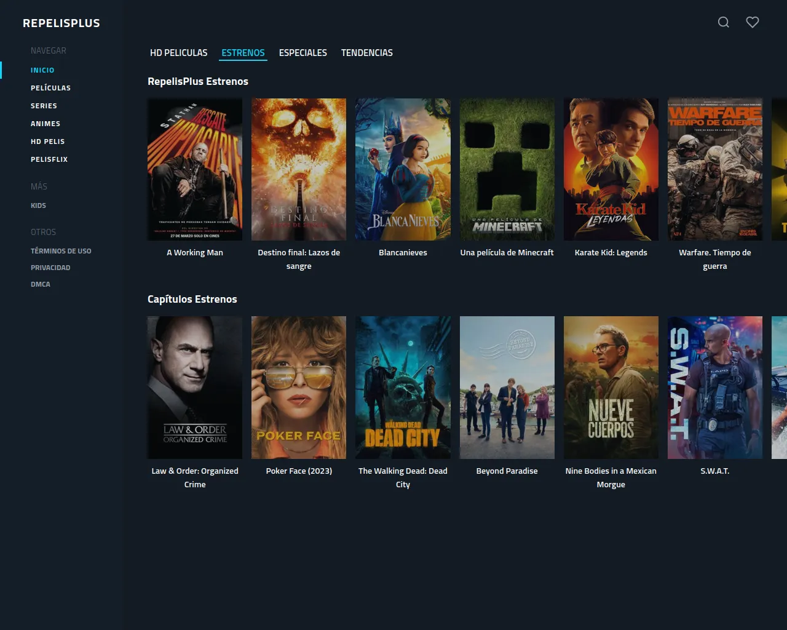Click the 'RepelisPlus Estrenos' section heading
The height and width of the screenshot is (630, 787).
tap(198, 82)
